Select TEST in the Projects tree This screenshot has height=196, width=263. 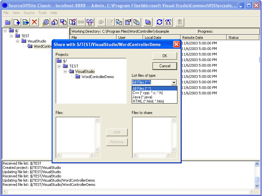click(74, 66)
